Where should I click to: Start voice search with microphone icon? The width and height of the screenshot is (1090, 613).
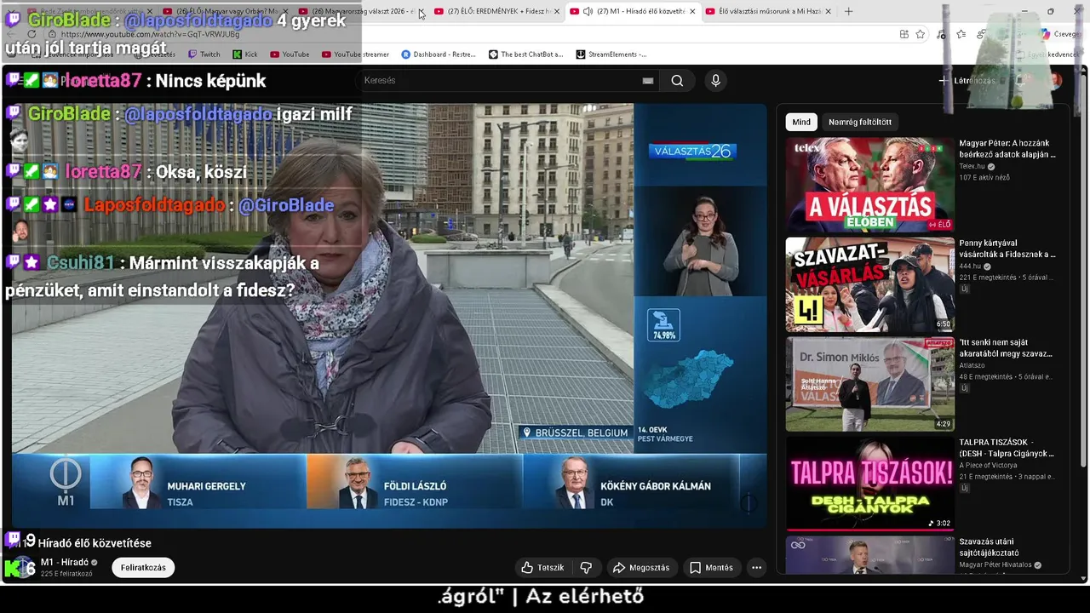[x=715, y=81]
